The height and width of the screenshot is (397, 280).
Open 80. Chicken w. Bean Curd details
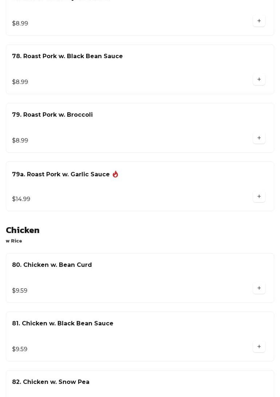point(52,265)
